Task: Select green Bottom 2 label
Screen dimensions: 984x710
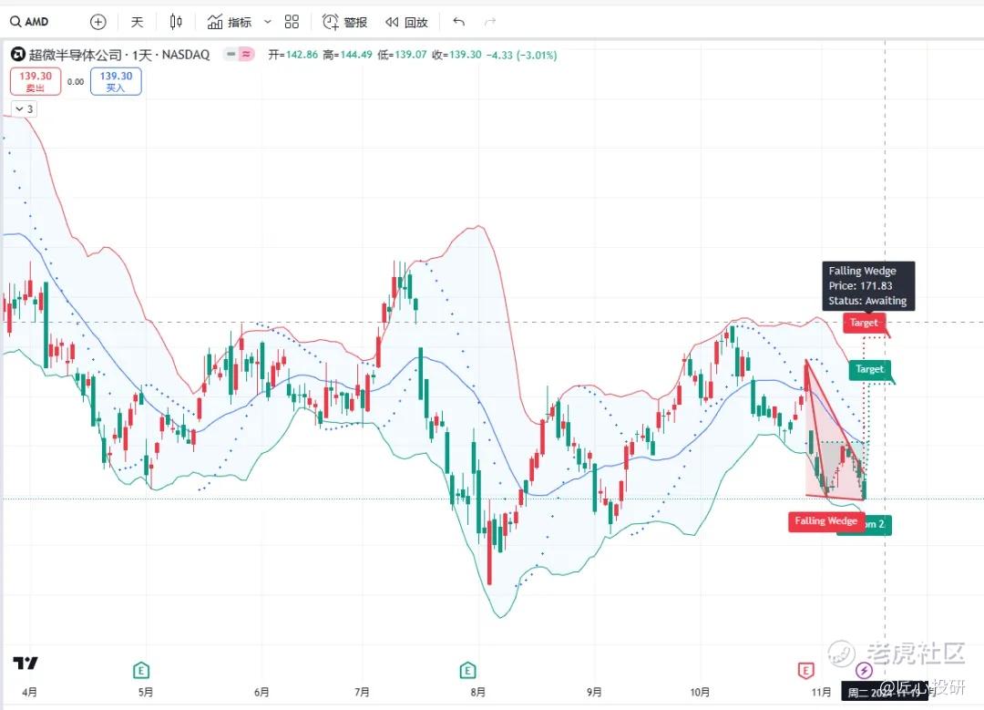Action: click(x=876, y=525)
